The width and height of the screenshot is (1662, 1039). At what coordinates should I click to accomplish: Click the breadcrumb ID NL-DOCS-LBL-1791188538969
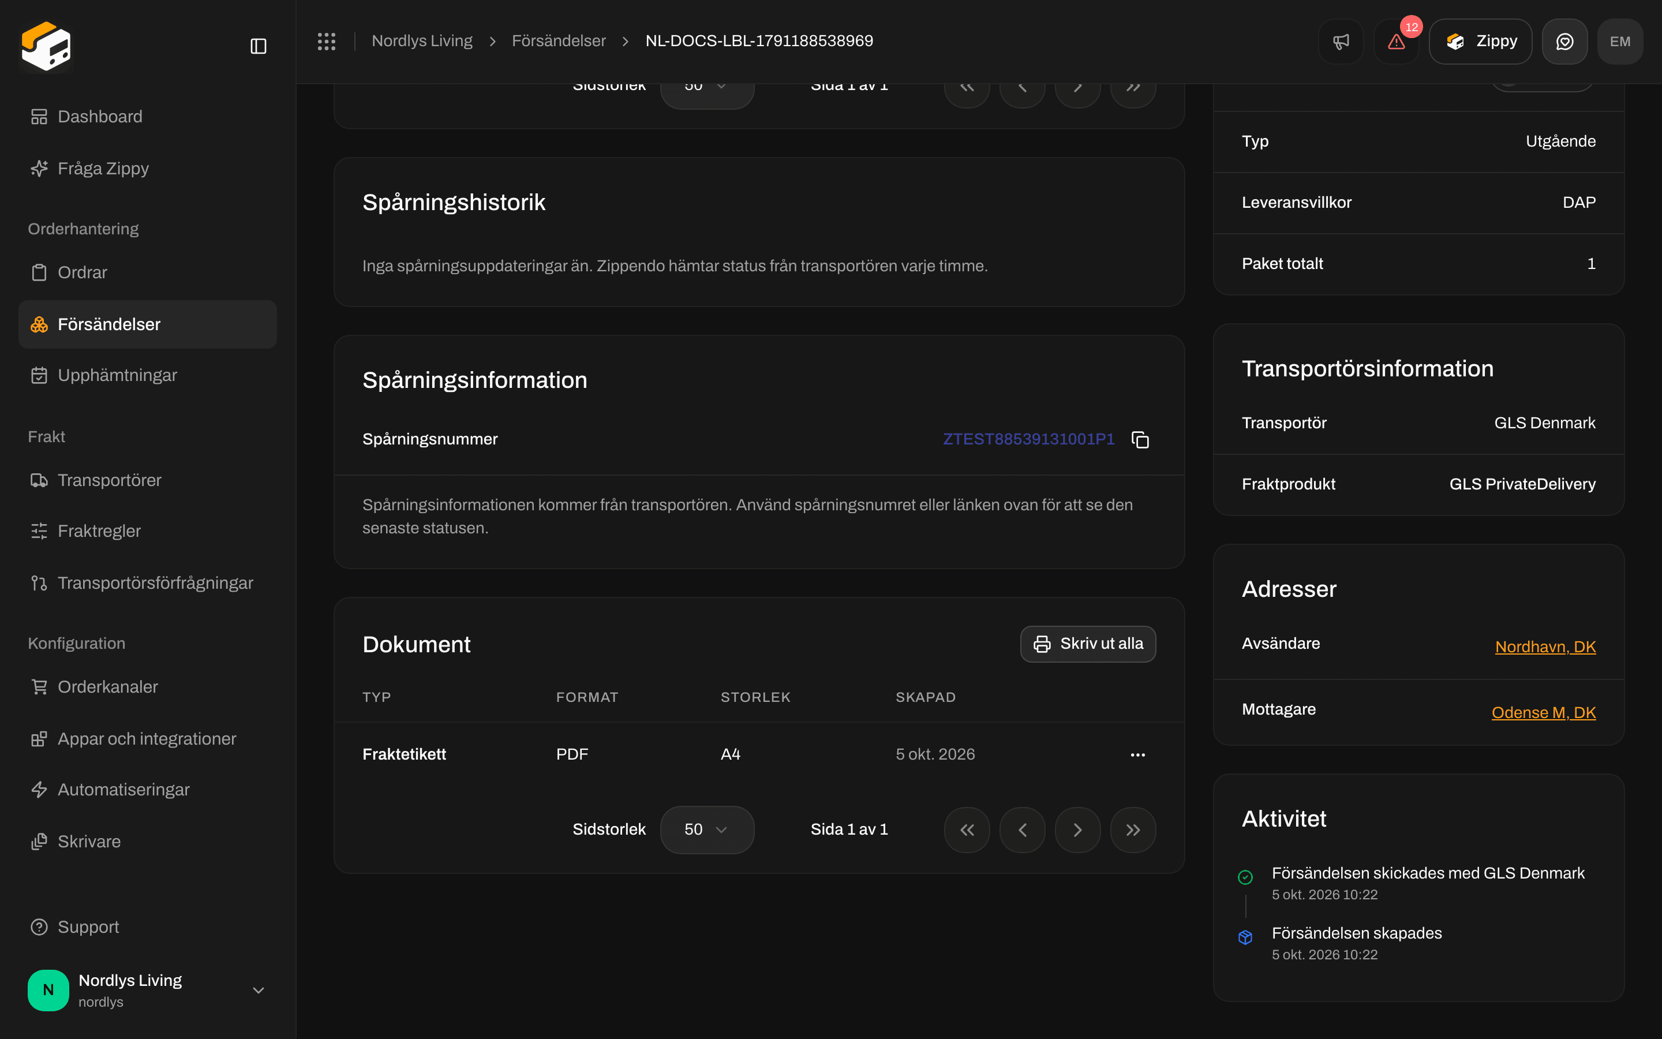pos(759,41)
